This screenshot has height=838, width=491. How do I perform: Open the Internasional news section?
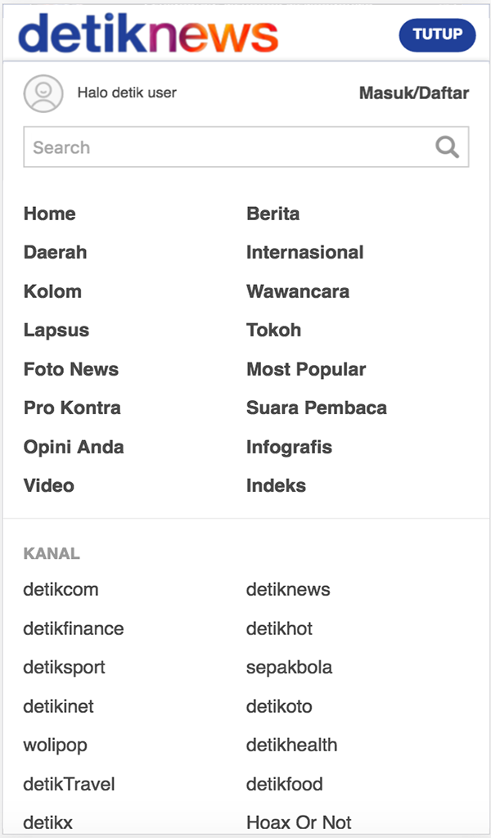click(304, 252)
